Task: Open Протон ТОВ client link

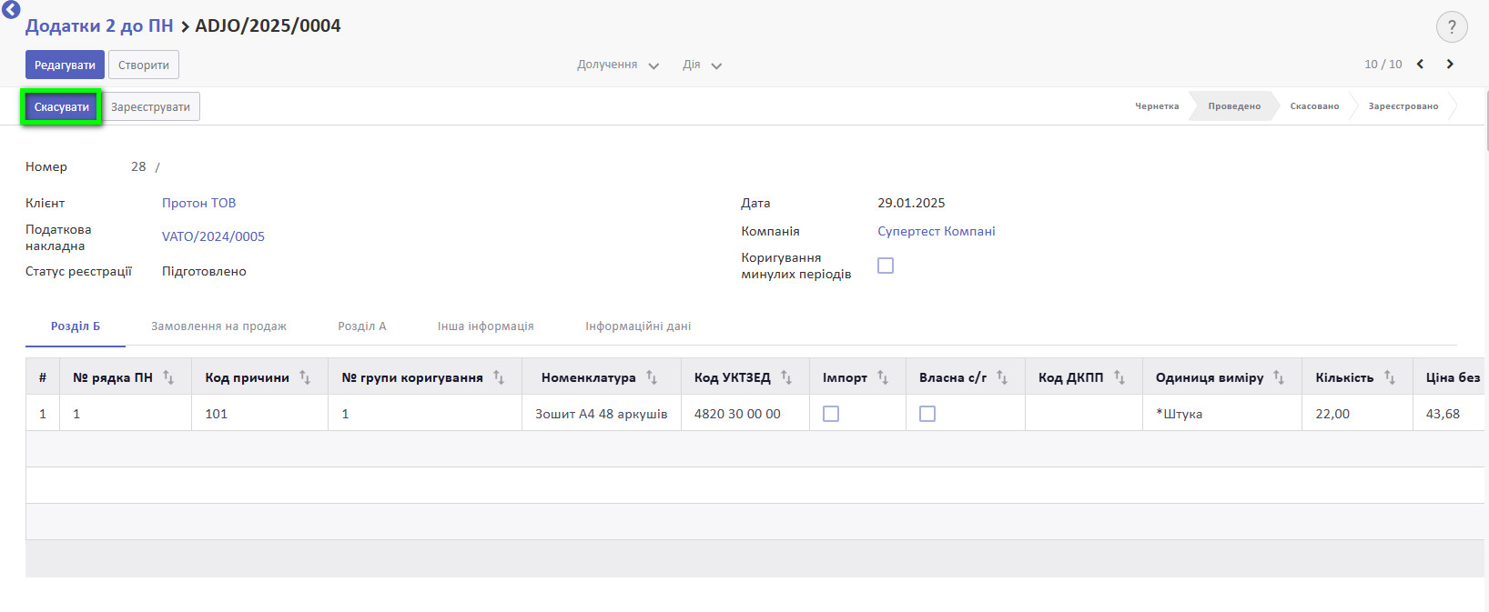Action: tap(198, 203)
